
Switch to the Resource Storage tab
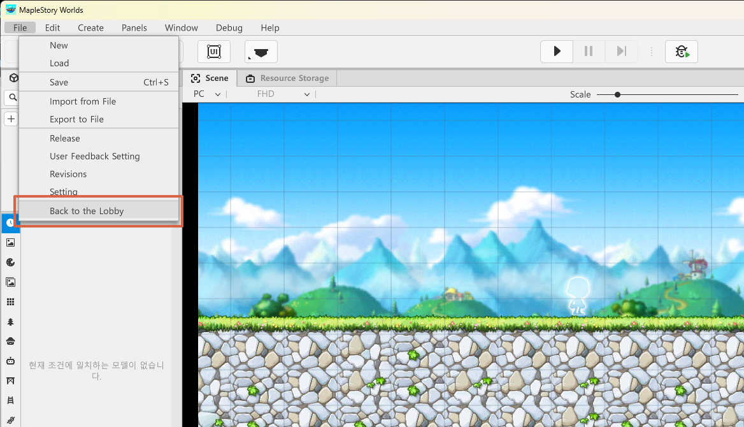coord(287,78)
